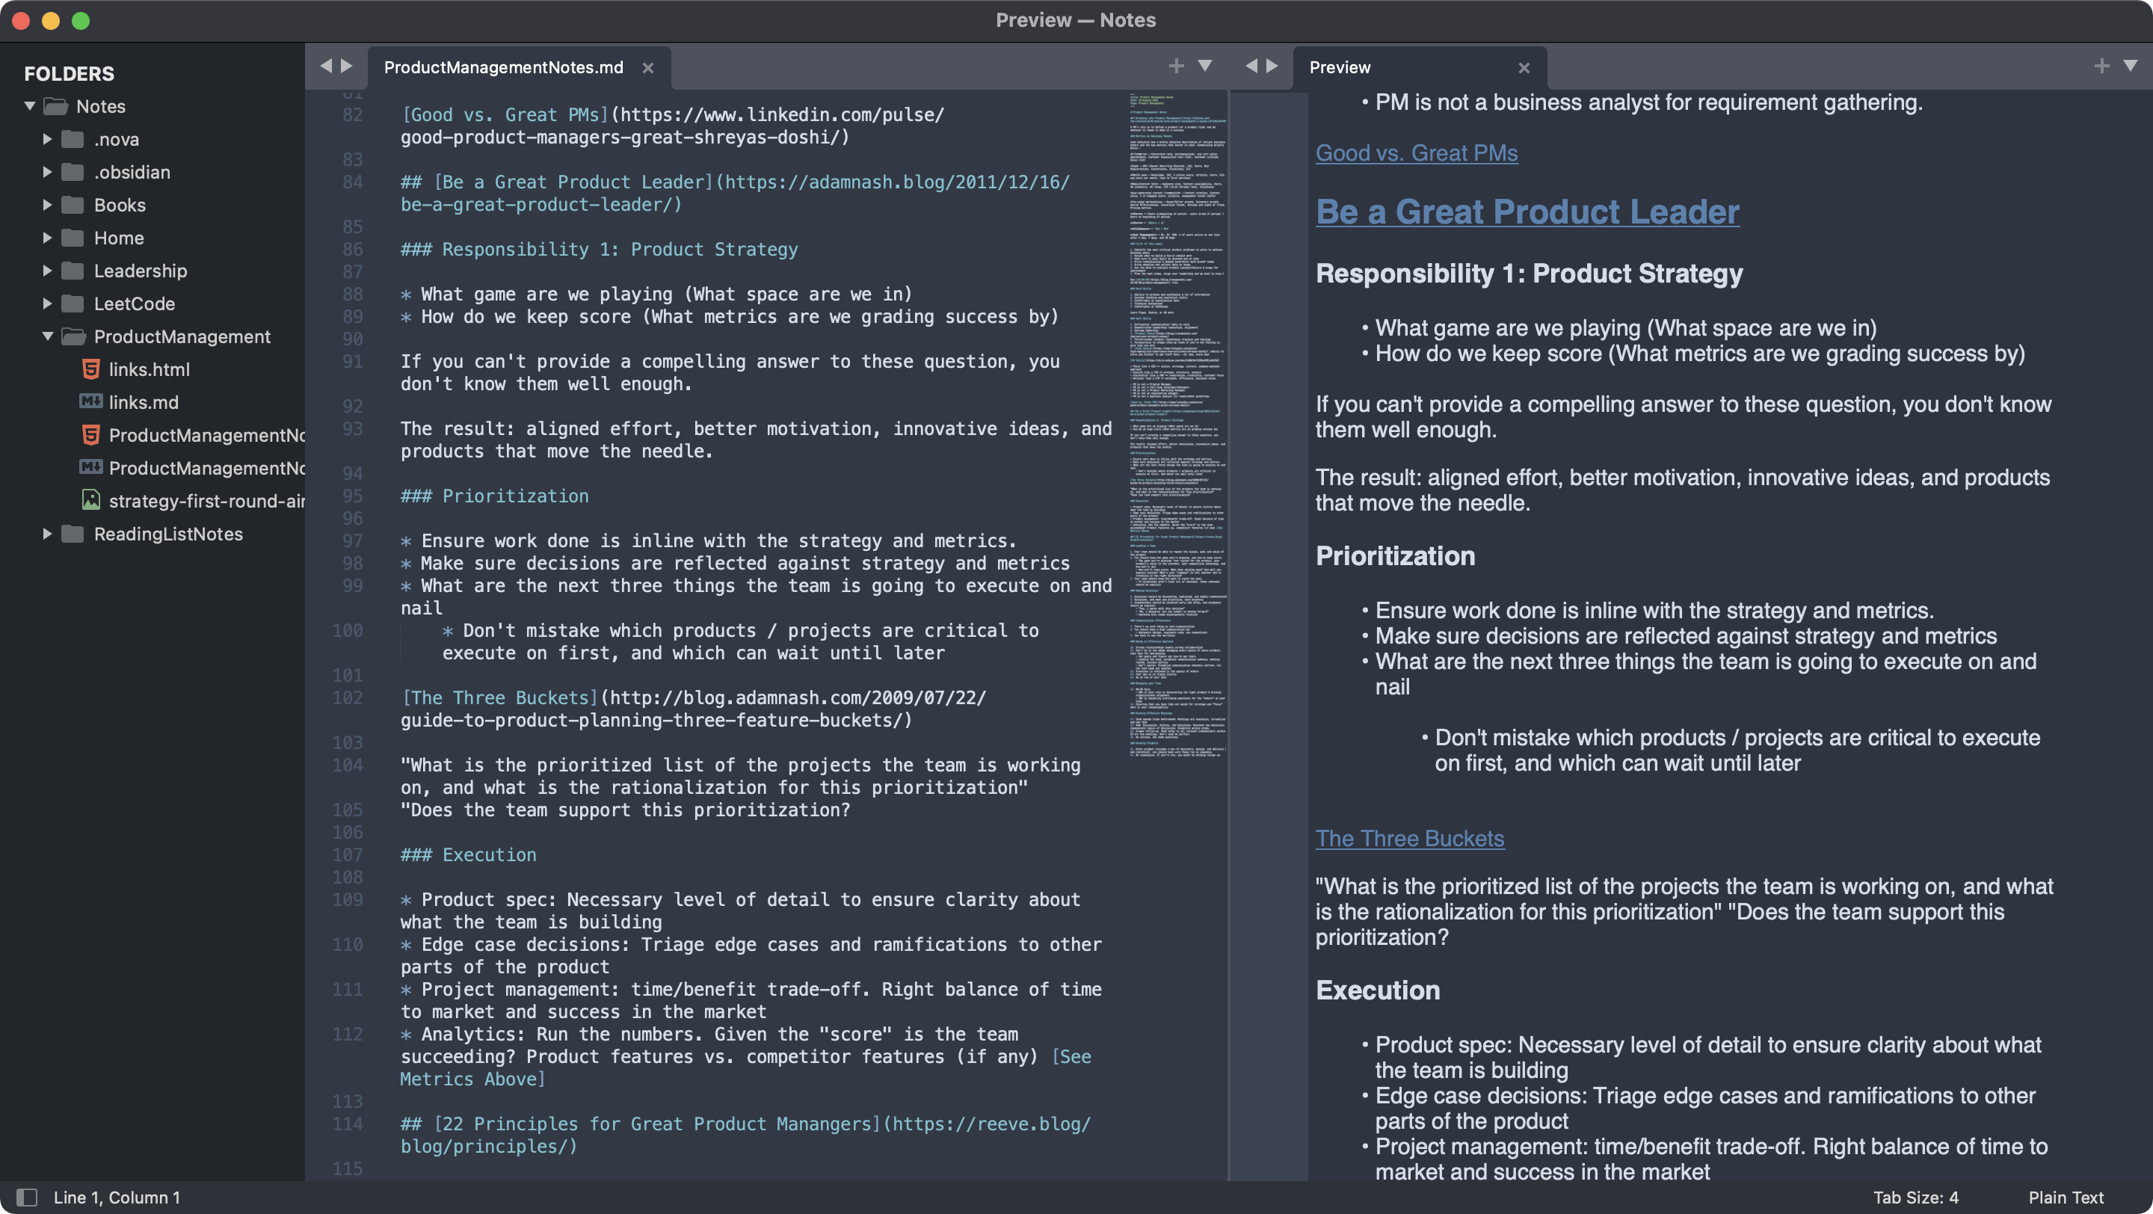Go back with left arrow in editor pane
Image resolution: width=2153 pixels, height=1214 pixels.
pos(326,66)
